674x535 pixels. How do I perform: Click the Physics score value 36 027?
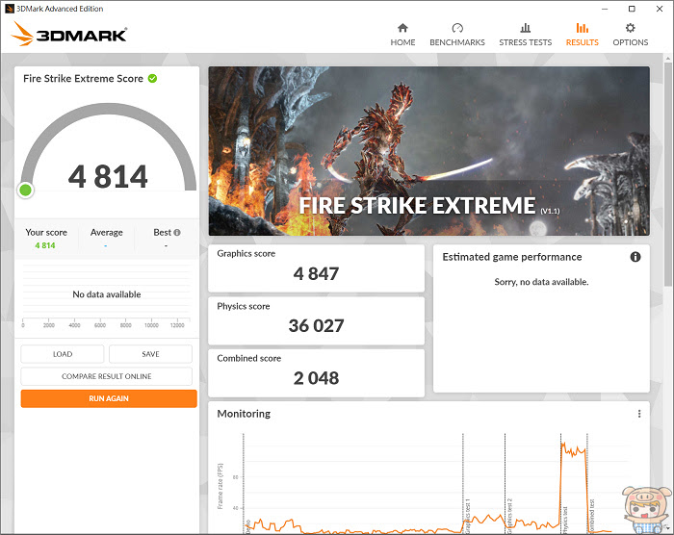(317, 326)
